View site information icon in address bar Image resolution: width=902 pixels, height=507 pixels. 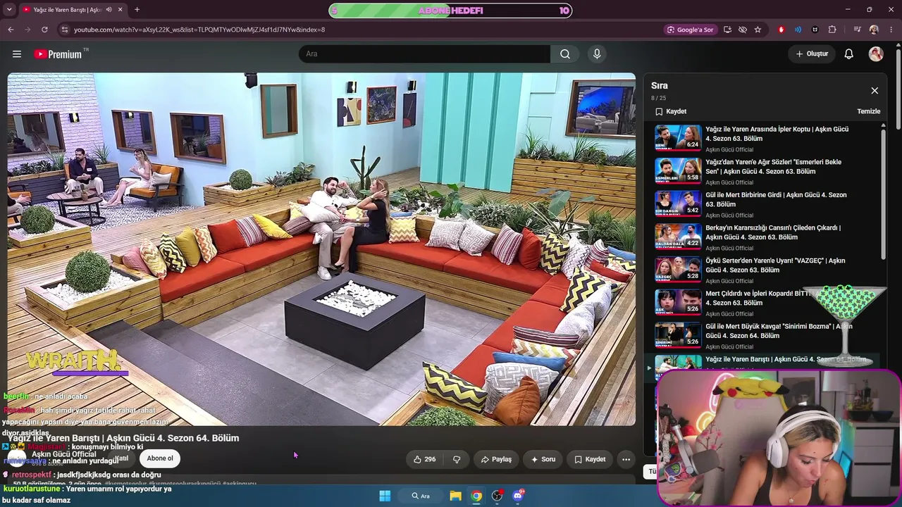65,30
